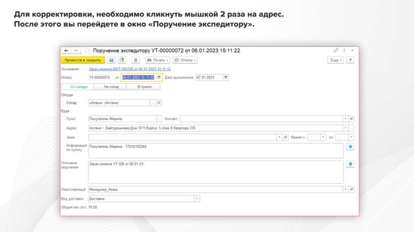The height and width of the screenshot is (232, 414).
Task: Save the document with floppy disk icon
Action: point(112,60)
